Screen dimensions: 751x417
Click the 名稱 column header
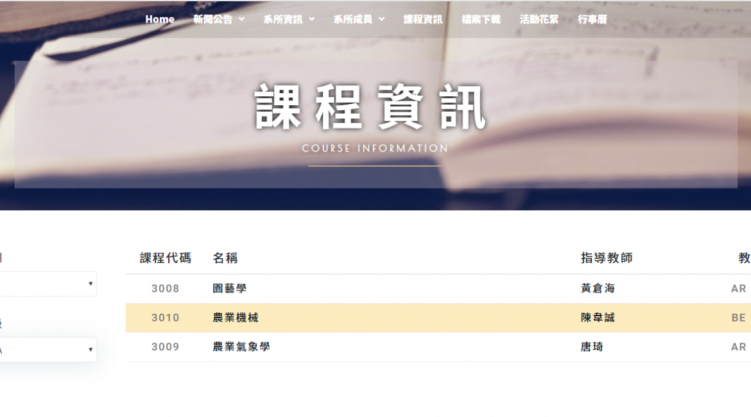point(225,258)
